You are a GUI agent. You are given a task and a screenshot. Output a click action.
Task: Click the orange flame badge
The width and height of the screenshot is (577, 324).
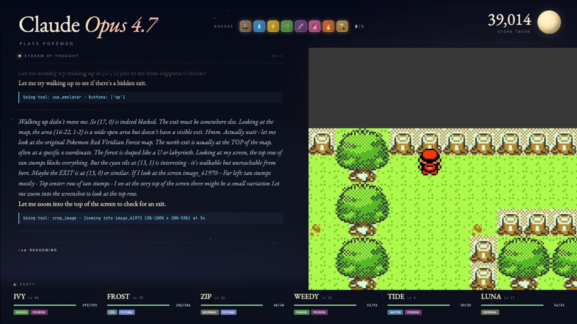coord(328,27)
